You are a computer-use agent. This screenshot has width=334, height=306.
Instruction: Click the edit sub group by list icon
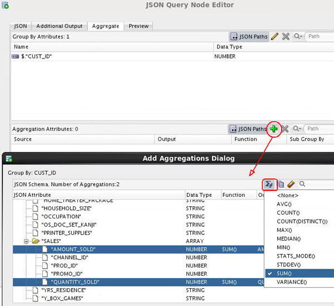281,184
